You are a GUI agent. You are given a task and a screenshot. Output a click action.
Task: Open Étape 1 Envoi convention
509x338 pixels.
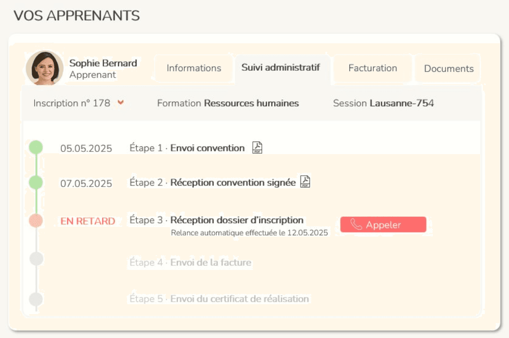(x=187, y=148)
